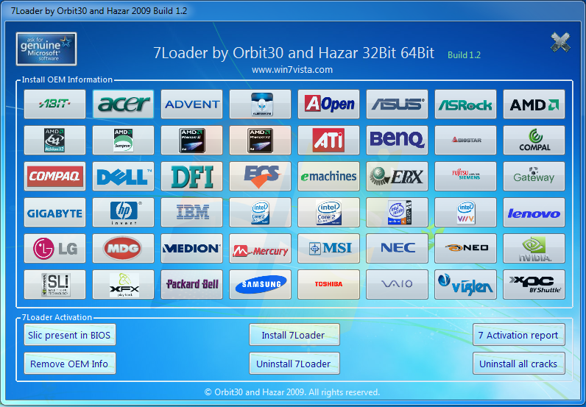Select the Intel Core 2 Duo logo
Screen dimensions: 586x407
pos(260,212)
